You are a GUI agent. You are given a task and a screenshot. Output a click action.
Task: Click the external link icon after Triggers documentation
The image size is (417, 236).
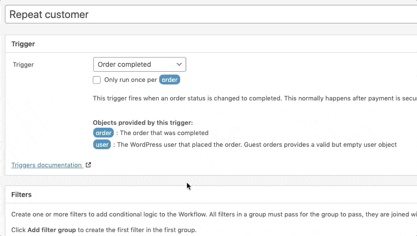click(x=88, y=165)
